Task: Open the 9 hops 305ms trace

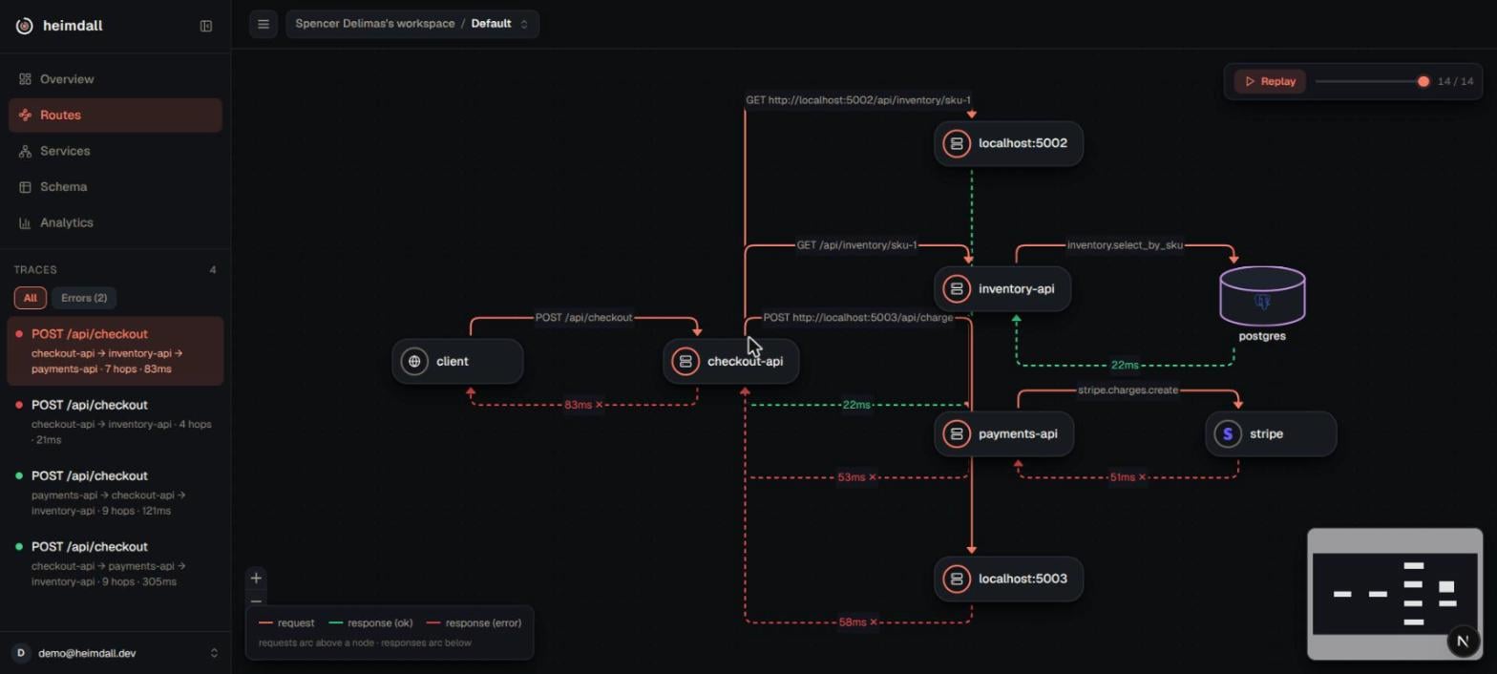Action: (116, 563)
